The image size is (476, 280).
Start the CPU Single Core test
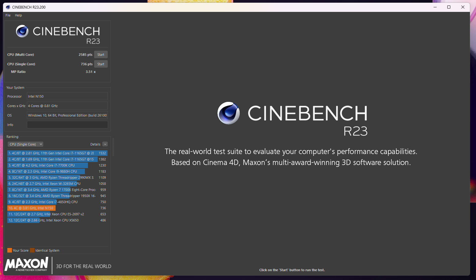pos(101,64)
